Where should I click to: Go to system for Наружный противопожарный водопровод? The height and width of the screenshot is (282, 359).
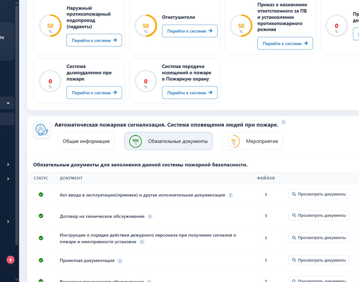point(94,40)
